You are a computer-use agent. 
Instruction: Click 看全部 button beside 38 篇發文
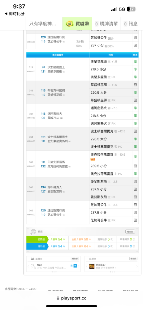point(75,259)
